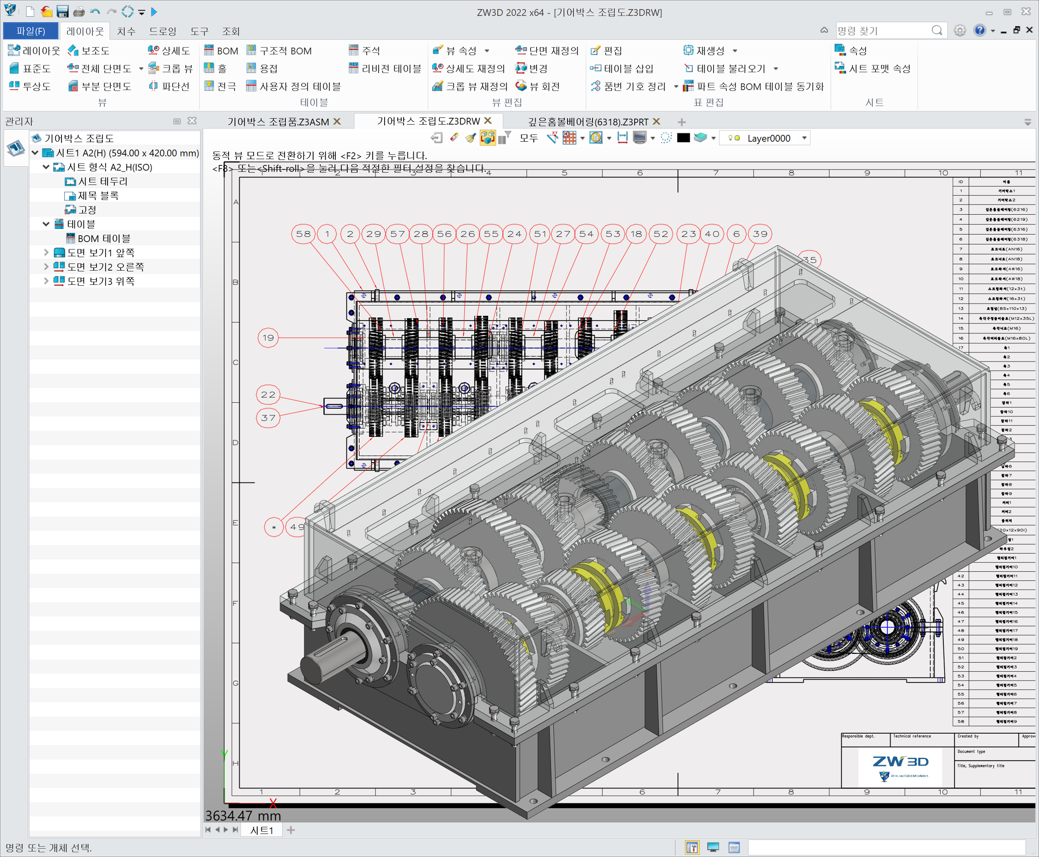
Task: Toggle the dimension display icon in view toolbar
Action: (x=622, y=138)
